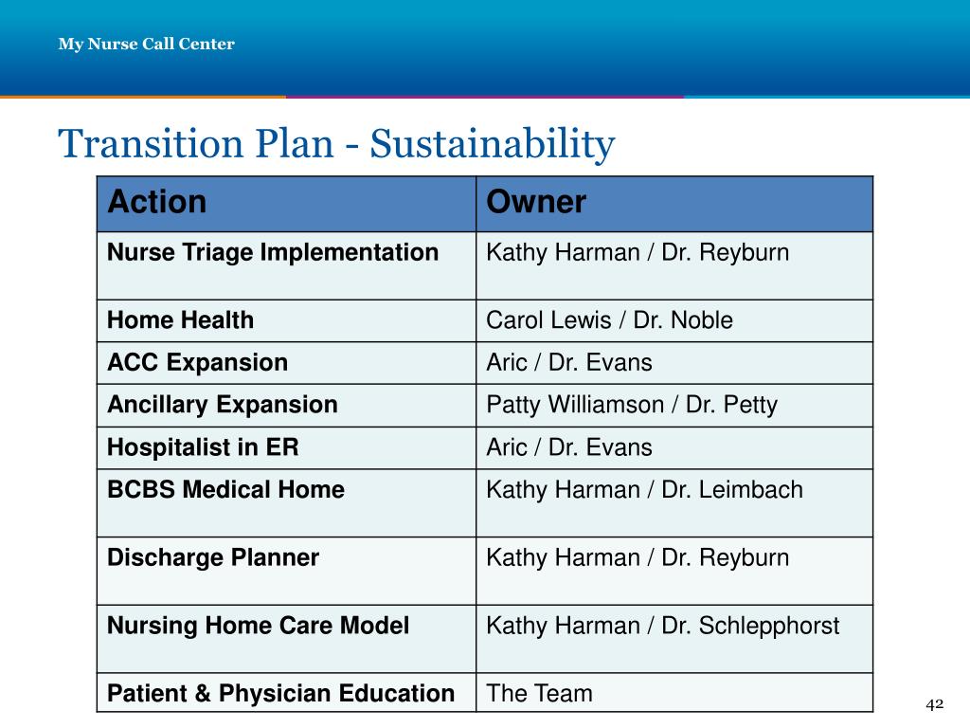Click the Action column header
Screen dimensions: 970x728
286,204
